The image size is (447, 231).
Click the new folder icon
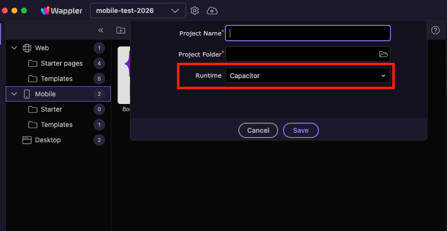121,30
